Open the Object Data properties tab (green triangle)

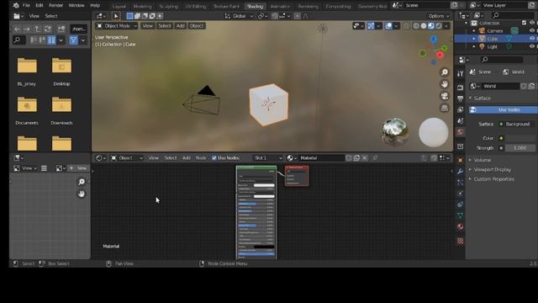[460, 215]
